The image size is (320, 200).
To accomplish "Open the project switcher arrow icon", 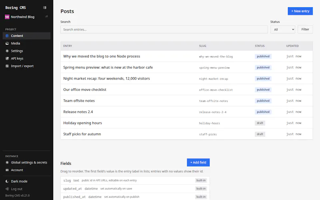I will coord(46,16).
